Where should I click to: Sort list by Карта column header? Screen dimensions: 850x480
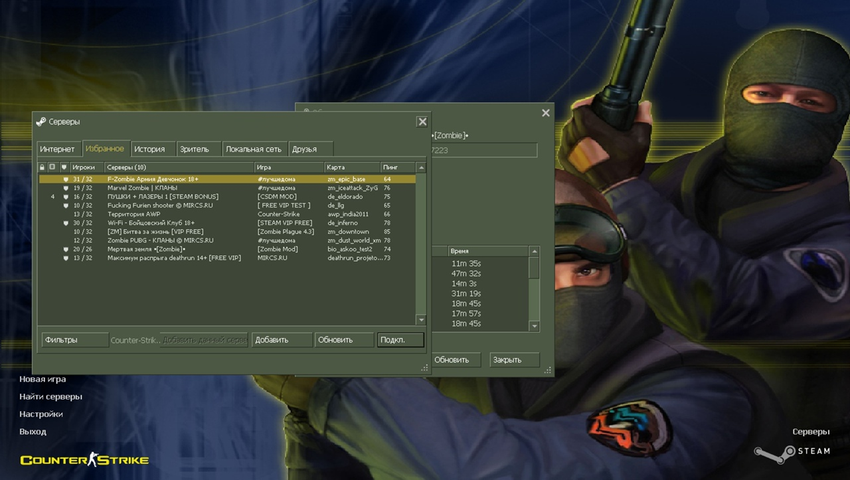[352, 167]
